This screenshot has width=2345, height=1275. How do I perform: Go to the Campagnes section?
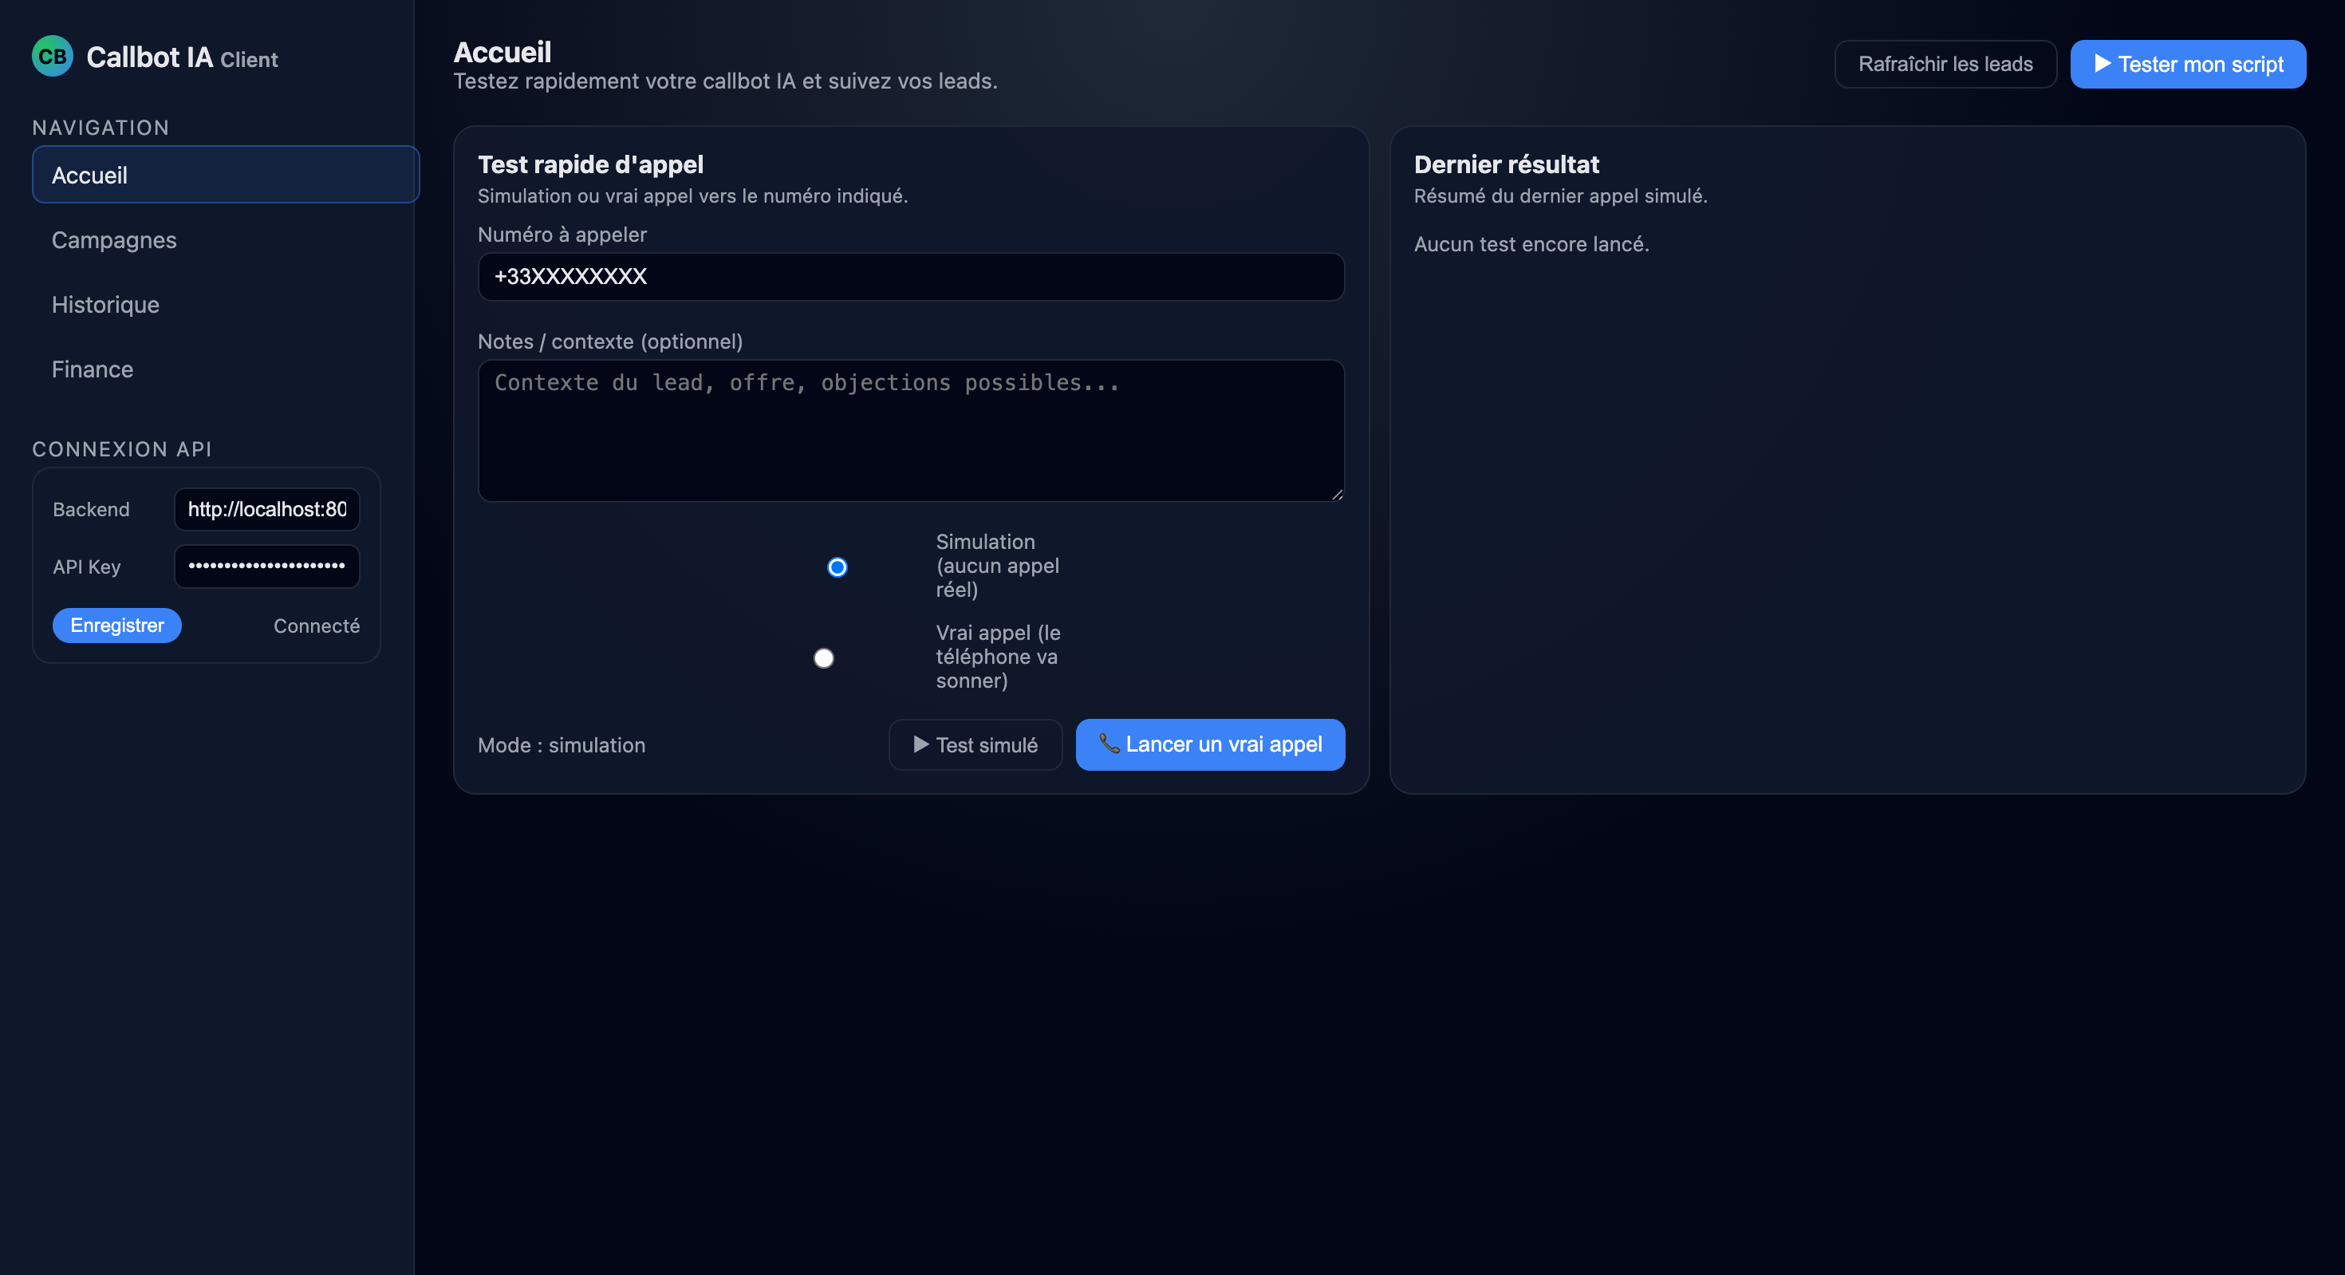[114, 239]
